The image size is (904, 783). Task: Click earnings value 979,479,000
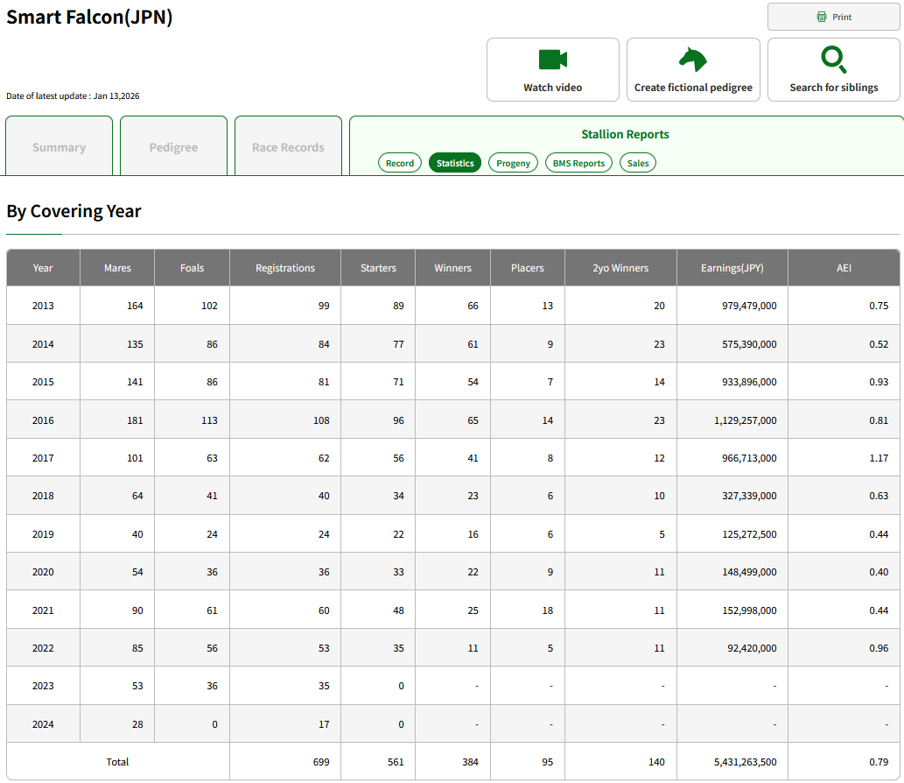click(x=749, y=306)
